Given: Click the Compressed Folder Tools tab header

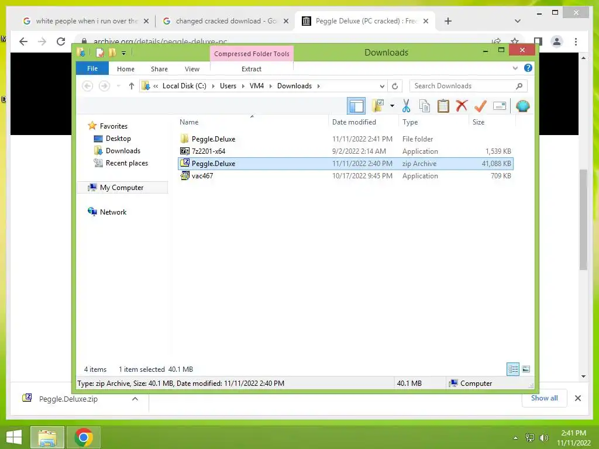Looking at the screenshot, I should tap(252, 53).
